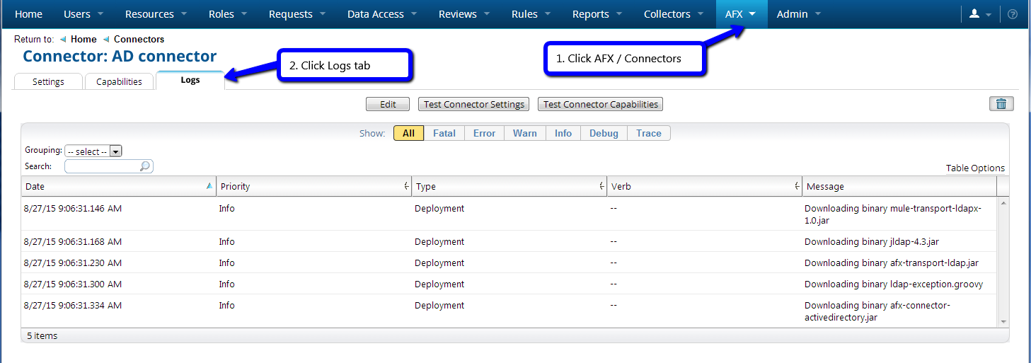Screen dimensions: 1031x363
Task: Click the help question mark icon
Action: (1012, 14)
